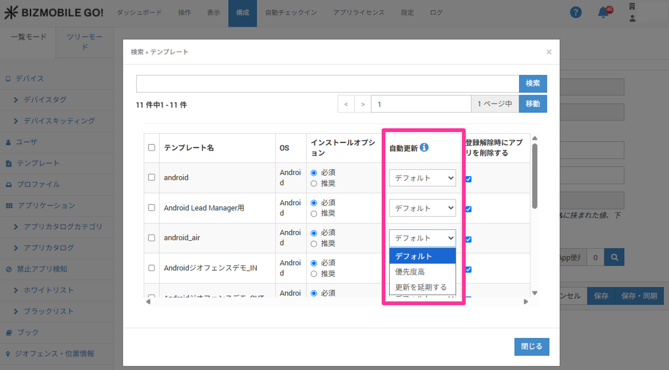Image resolution: width=669 pixels, height=370 pixels.
Task: Click the right scroll arrow of table
Action: [525, 302]
